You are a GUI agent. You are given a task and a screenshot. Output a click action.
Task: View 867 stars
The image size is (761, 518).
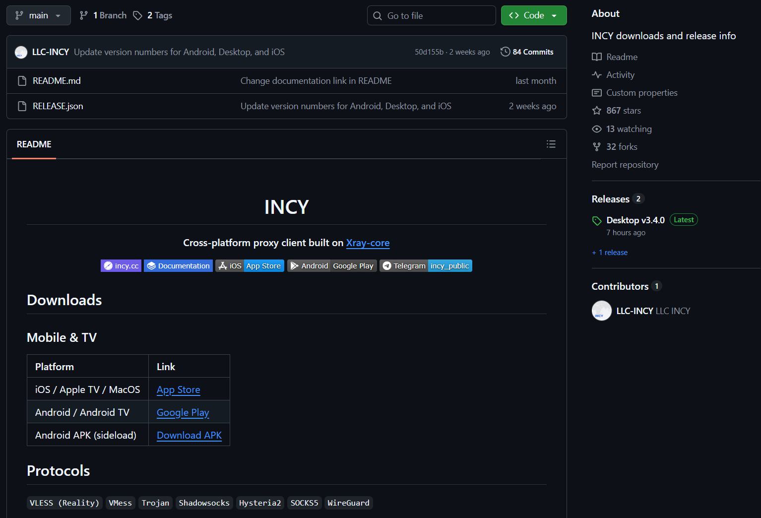(x=624, y=111)
